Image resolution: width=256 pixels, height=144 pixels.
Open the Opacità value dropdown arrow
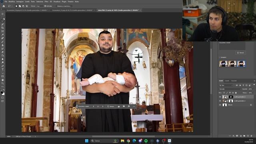pyautogui.click(x=254, y=89)
